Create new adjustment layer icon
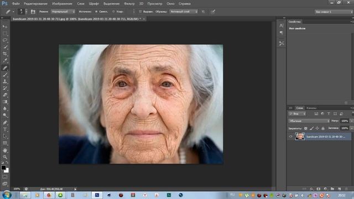354x199 pixels. click(325, 188)
